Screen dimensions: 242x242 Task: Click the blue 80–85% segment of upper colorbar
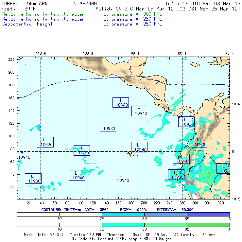(165, 214)
